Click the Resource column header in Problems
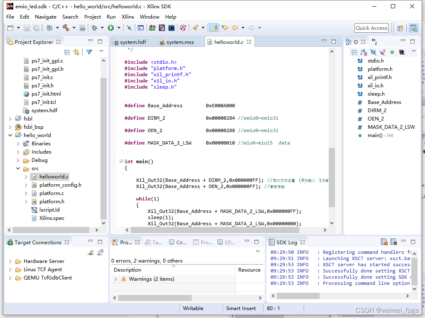 tap(249, 270)
